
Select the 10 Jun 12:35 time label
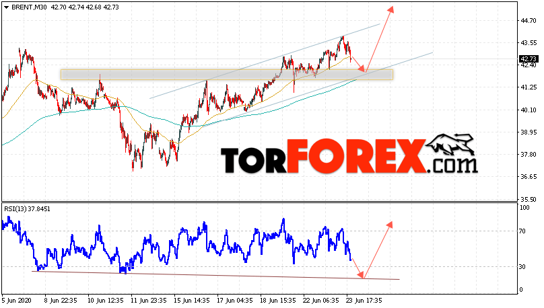click(x=105, y=301)
